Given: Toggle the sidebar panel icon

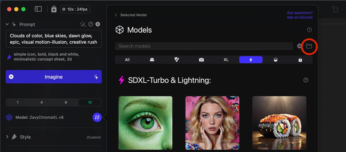Looking at the screenshot, I should (38, 9).
